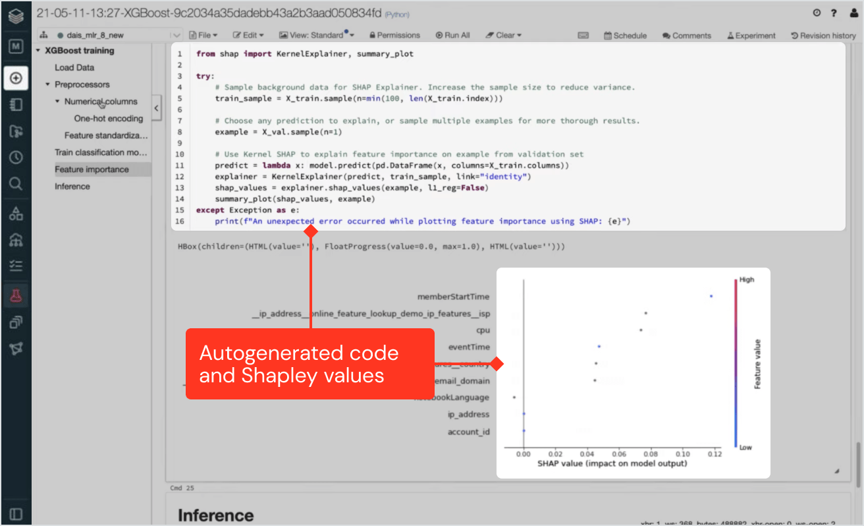Click the Databricks logo icon
The image size is (864, 526).
pos(16,15)
